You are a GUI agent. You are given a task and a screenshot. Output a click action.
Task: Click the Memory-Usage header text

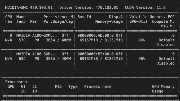click(x=109, y=21)
